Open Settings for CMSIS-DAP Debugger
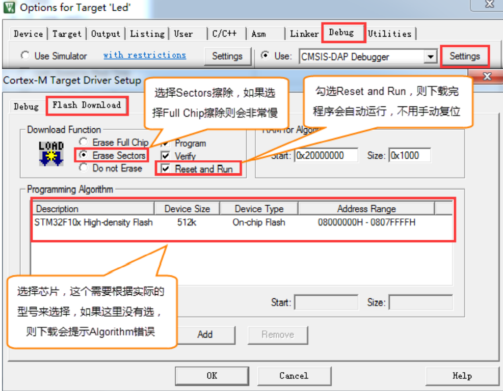Image resolution: width=503 pixels, height=391 pixels. point(464,56)
